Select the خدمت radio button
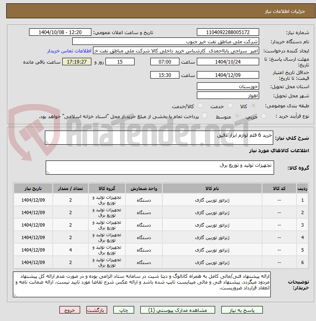 coord(230,106)
